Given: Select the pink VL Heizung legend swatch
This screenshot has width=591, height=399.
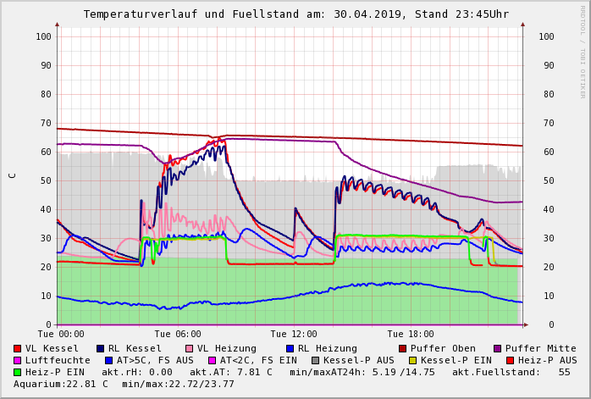Looking at the screenshot, I should click(189, 348).
